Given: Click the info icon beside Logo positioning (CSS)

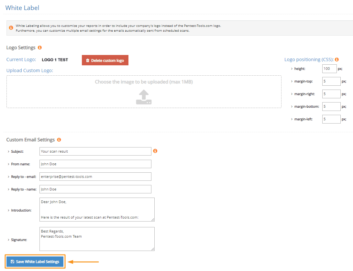Looking at the screenshot, I should (x=337, y=60).
